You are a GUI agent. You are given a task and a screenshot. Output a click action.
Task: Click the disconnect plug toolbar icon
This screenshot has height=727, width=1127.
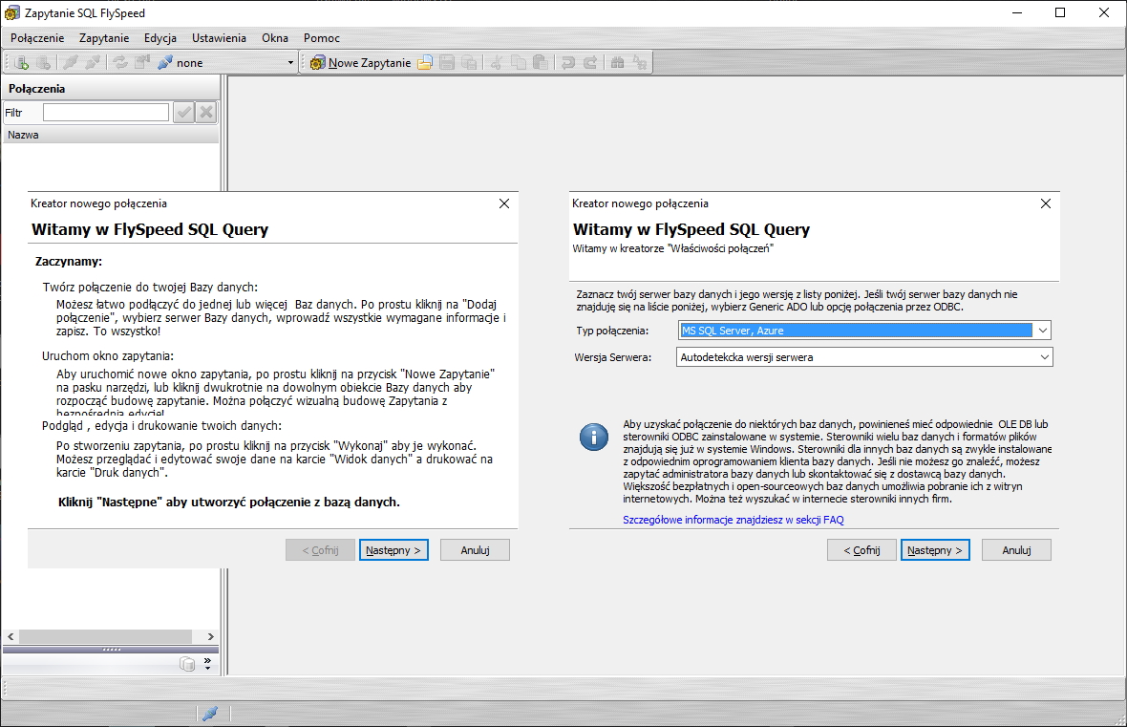coord(92,62)
